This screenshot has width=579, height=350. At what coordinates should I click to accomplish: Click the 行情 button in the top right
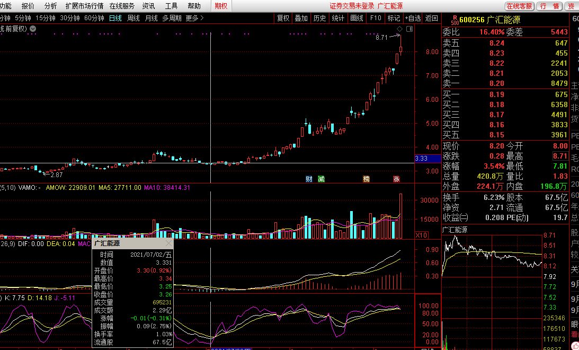click(549, 6)
